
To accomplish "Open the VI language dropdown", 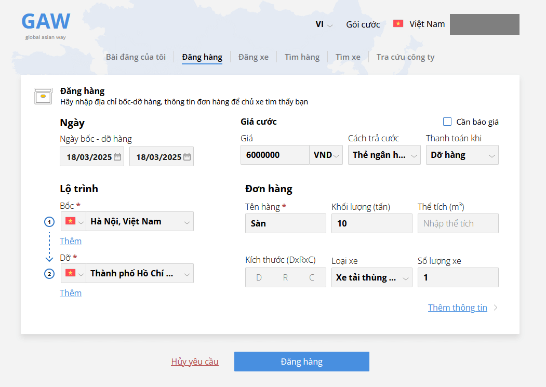I will [x=324, y=24].
